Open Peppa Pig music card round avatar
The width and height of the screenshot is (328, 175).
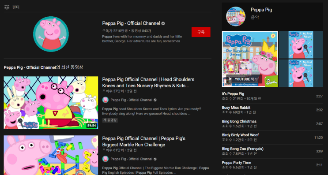click(236, 16)
